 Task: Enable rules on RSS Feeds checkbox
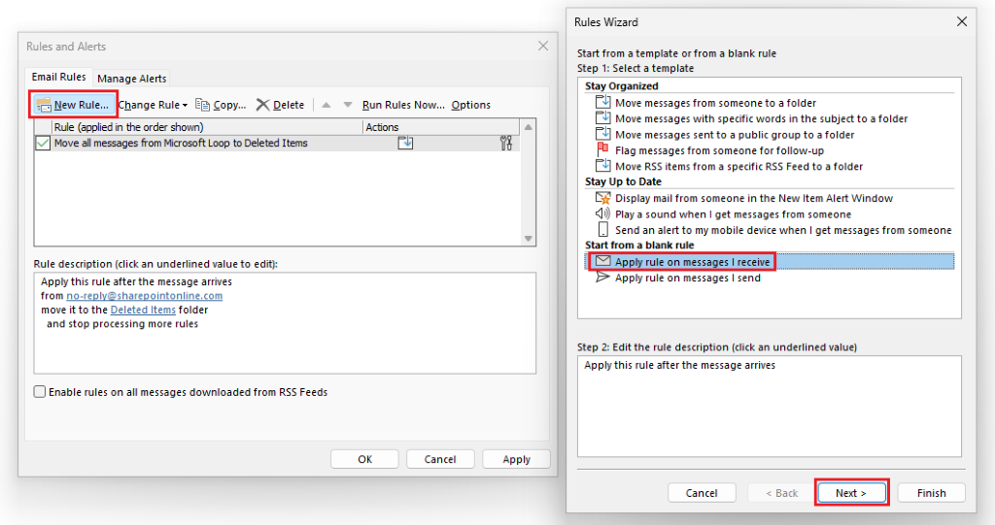click(x=39, y=392)
